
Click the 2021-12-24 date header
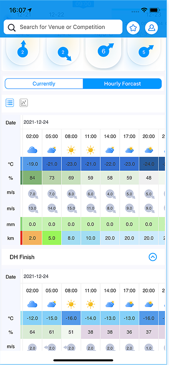[x=36, y=122]
